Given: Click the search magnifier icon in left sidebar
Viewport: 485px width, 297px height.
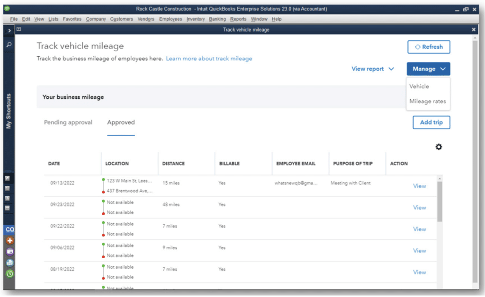Looking at the screenshot, I should point(9,45).
